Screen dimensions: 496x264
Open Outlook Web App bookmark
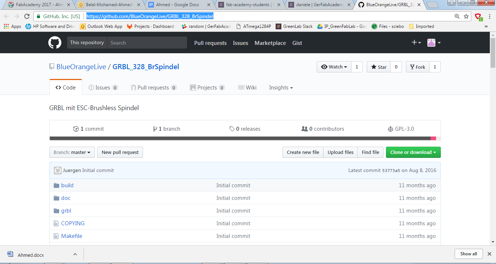(101, 26)
